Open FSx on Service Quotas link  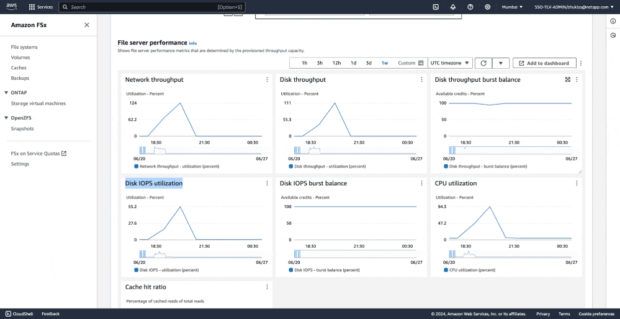point(38,153)
